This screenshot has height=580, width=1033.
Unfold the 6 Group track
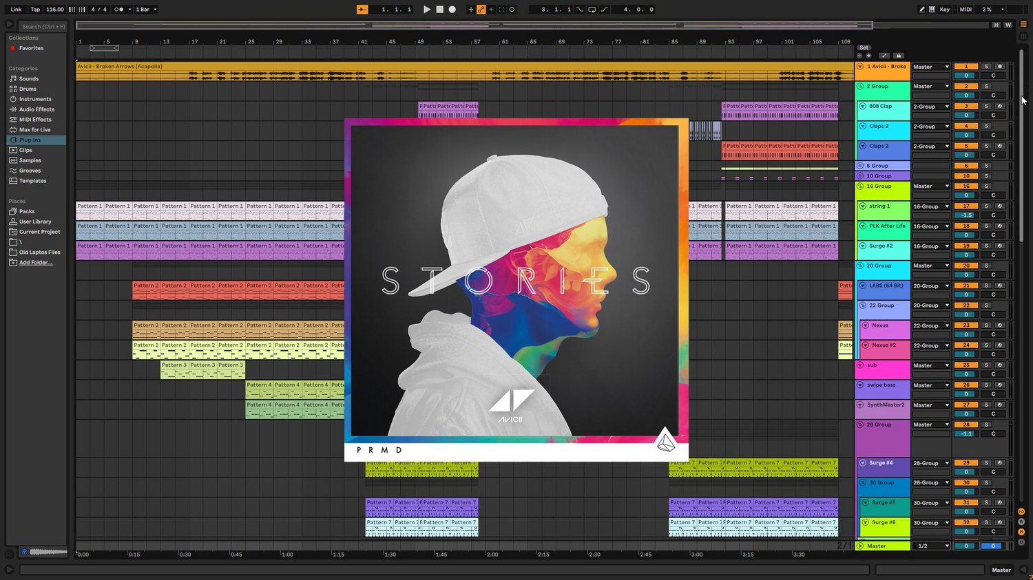pos(860,166)
